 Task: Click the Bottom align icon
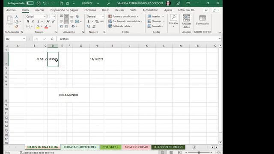[71, 17]
